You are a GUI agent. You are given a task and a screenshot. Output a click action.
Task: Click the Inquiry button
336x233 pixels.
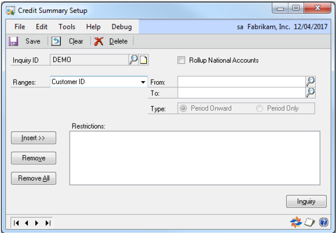(x=306, y=201)
